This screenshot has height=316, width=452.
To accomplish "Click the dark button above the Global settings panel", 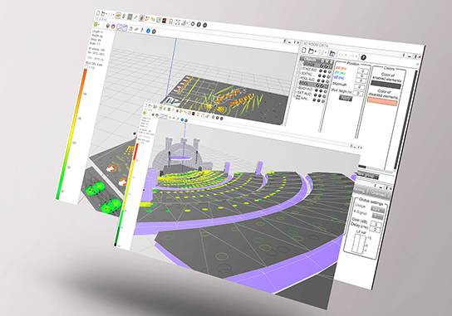I will 367,175.
